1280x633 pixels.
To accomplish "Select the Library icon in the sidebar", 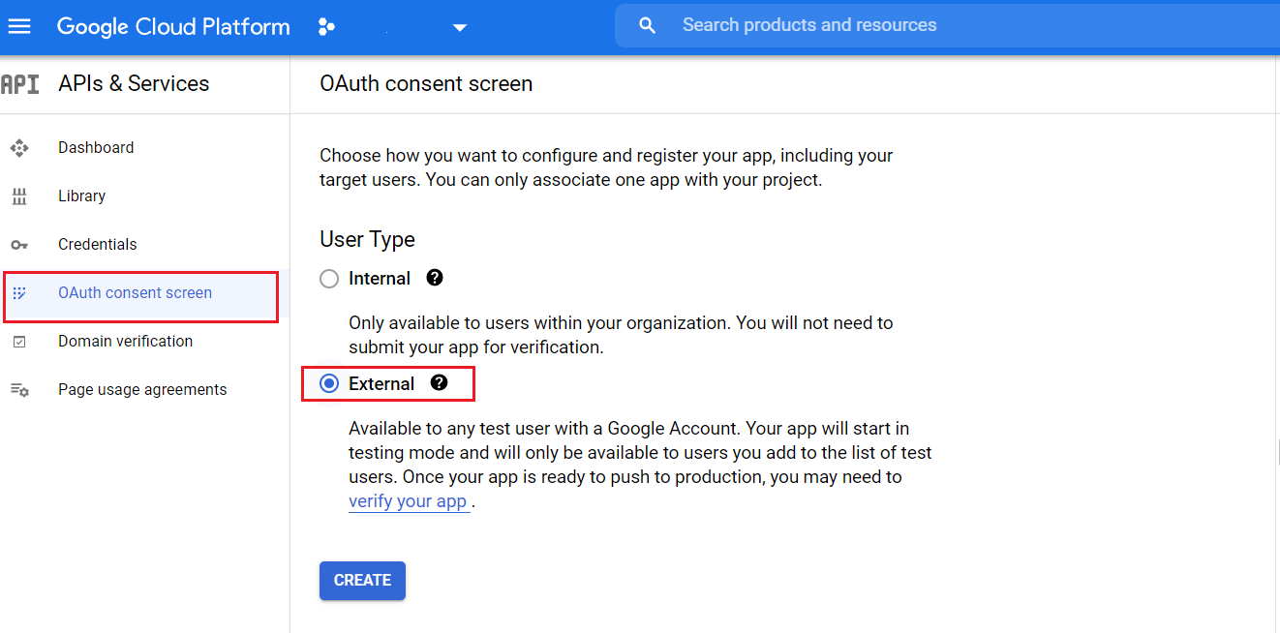I will (19, 196).
